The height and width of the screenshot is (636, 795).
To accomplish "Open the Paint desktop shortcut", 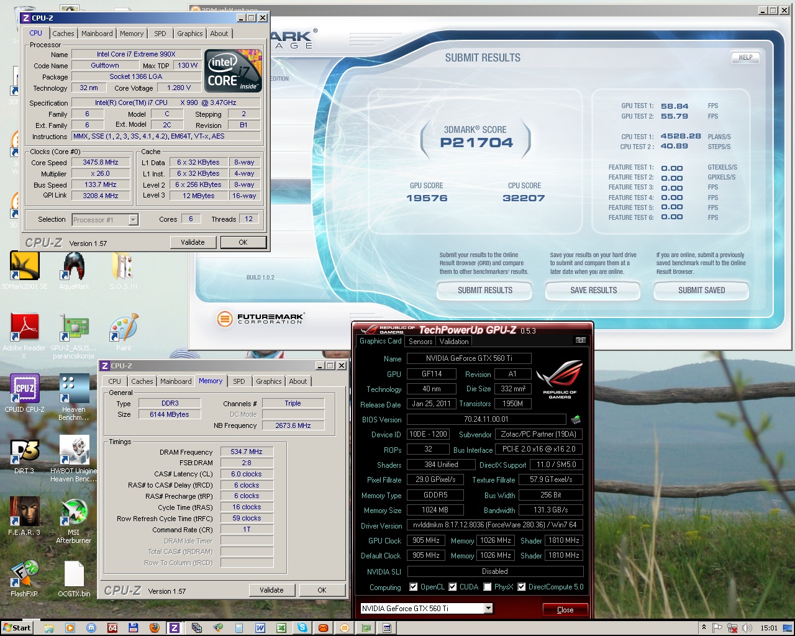I will tap(123, 328).
